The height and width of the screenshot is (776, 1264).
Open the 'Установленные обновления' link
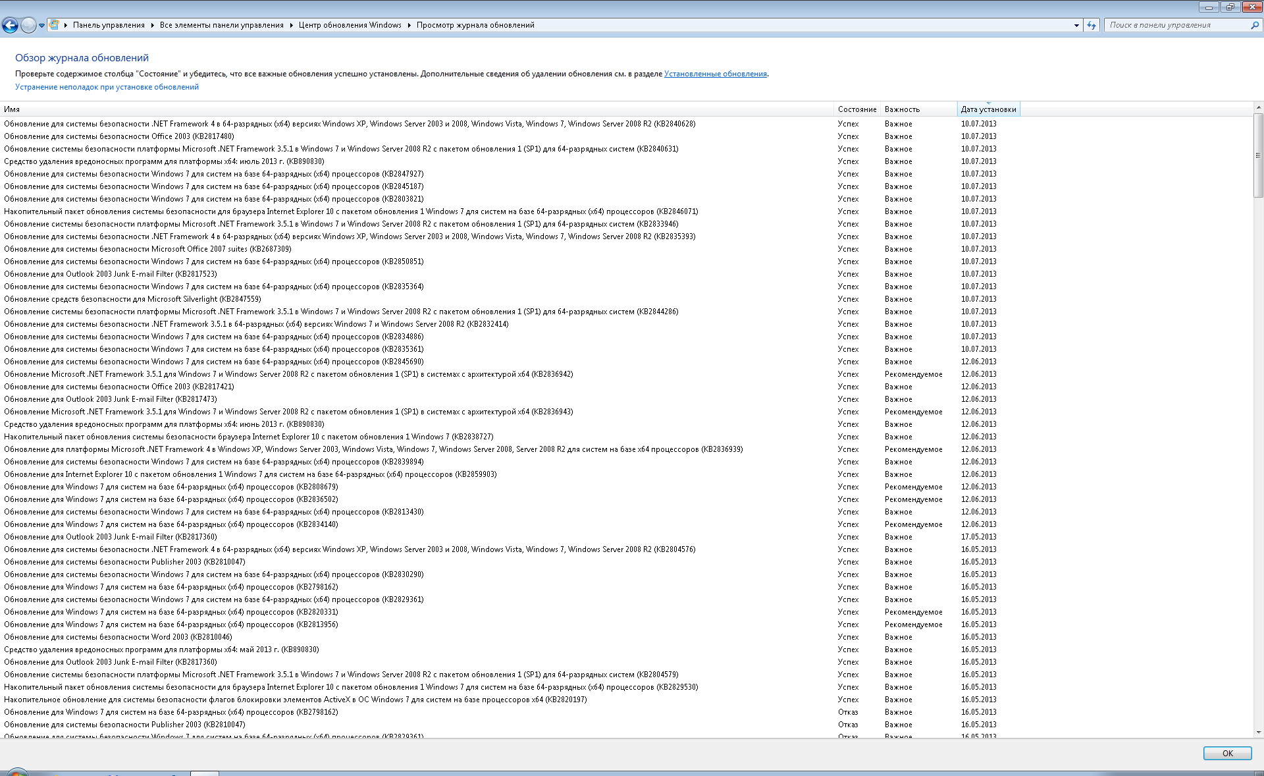[715, 74]
